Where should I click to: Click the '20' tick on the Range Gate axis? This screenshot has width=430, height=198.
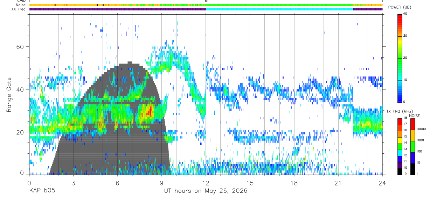tap(21, 132)
